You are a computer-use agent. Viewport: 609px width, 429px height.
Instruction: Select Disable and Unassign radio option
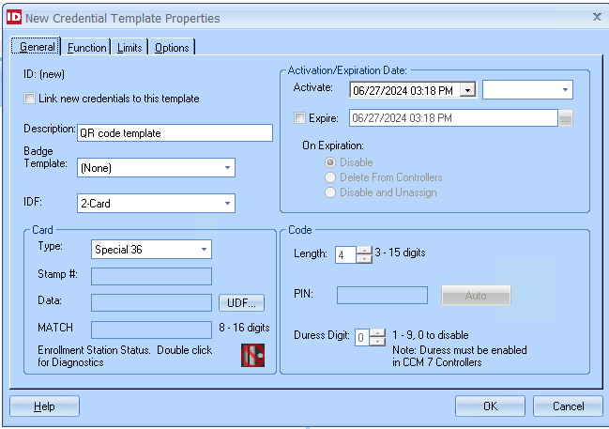tap(330, 192)
